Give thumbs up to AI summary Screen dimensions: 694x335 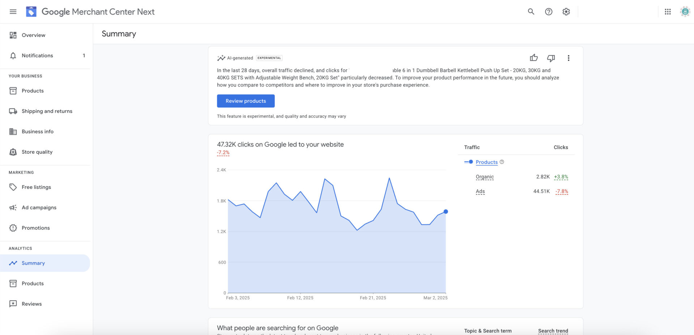point(534,58)
